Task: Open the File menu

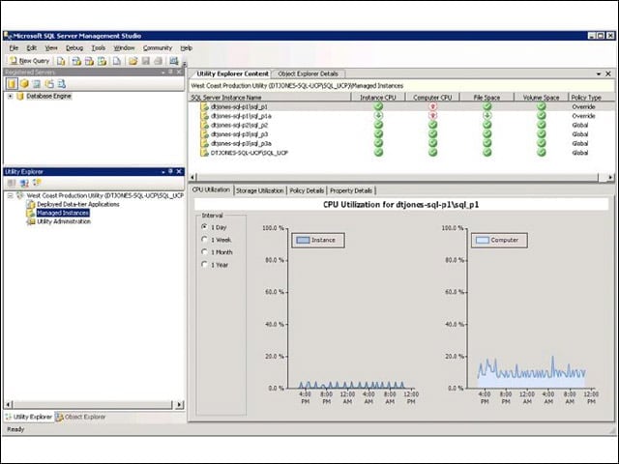Action: click(14, 47)
